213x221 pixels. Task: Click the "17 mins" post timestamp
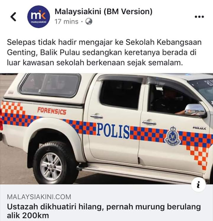point(67,21)
